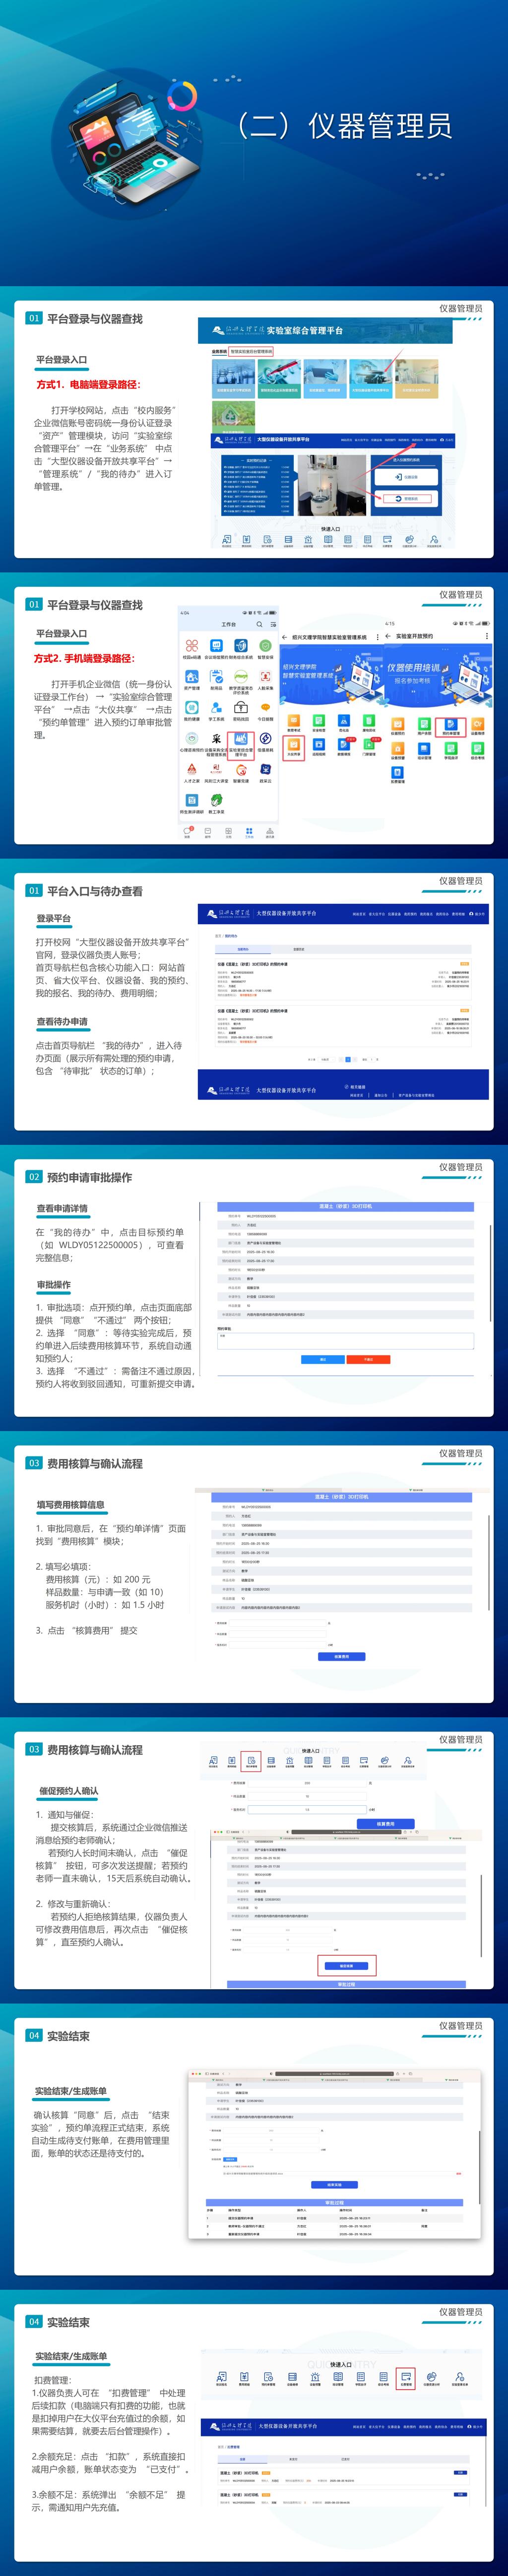This screenshot has height=2576, width=508.
Task: Open the 心理咨询预约 app icon
Action: [x=190, y=741]
